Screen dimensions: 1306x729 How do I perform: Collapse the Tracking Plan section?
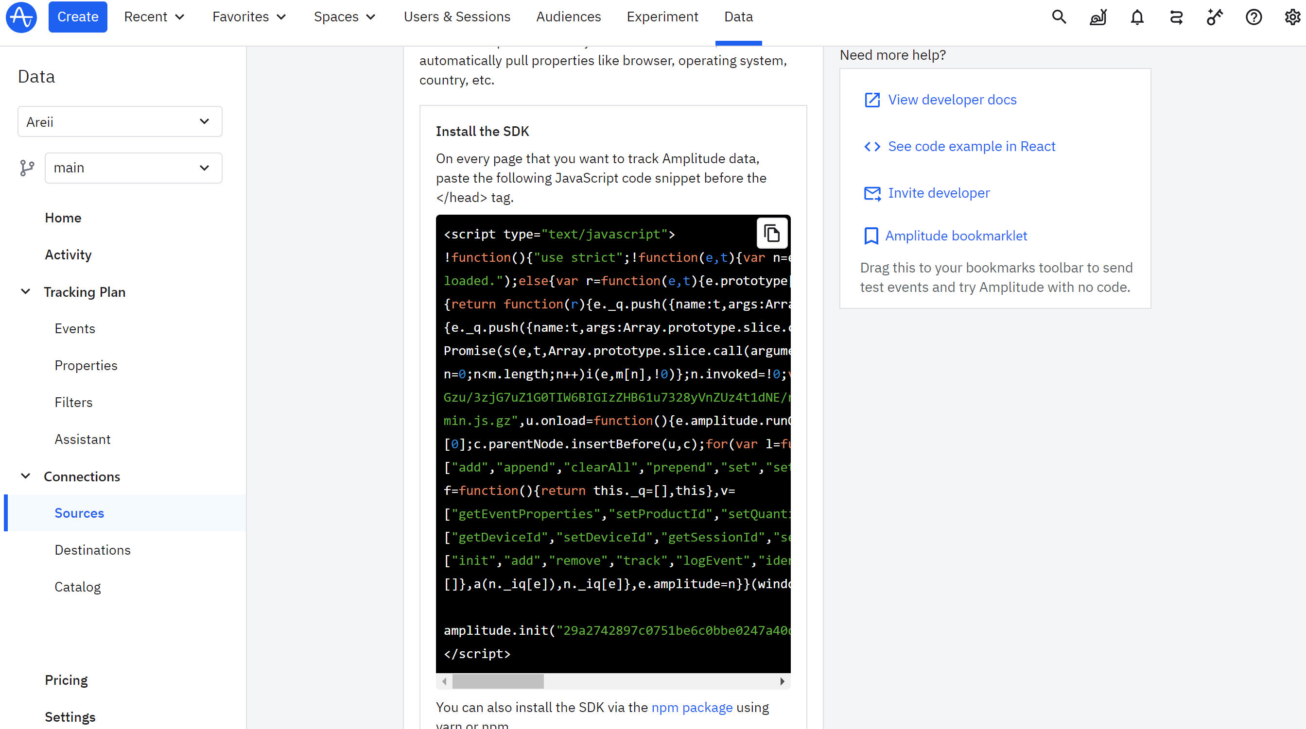25,292
